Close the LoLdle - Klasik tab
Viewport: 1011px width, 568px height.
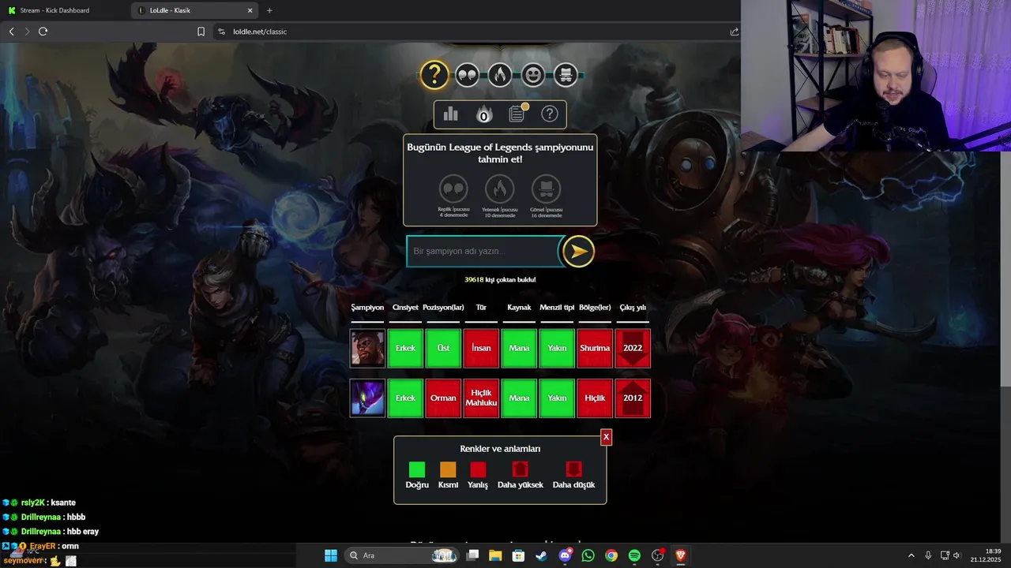tap(250, 10)
